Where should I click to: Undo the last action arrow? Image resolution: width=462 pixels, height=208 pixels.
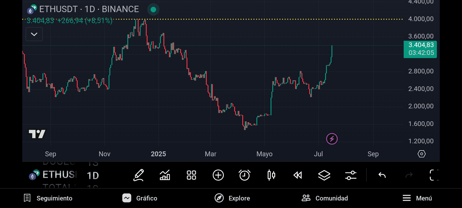pyautogui.click(x=382, y=175)
